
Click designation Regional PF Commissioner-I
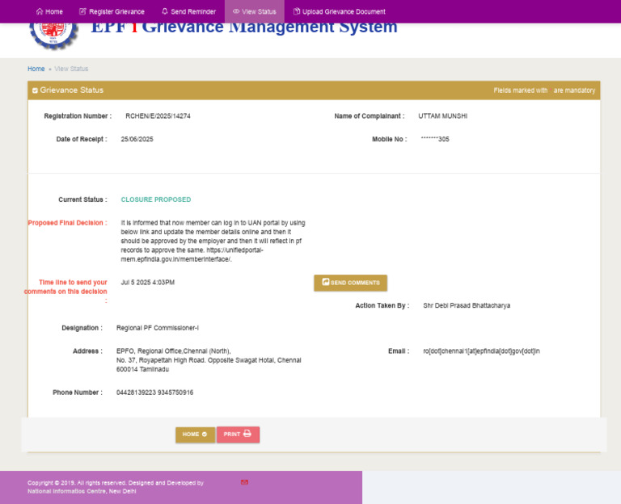tap(158, 328)
